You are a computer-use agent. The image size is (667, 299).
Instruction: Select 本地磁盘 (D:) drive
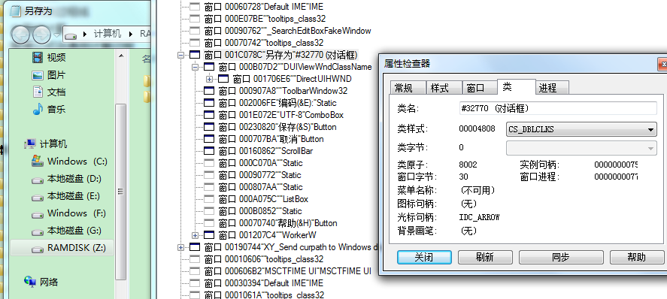coord(67,179)
